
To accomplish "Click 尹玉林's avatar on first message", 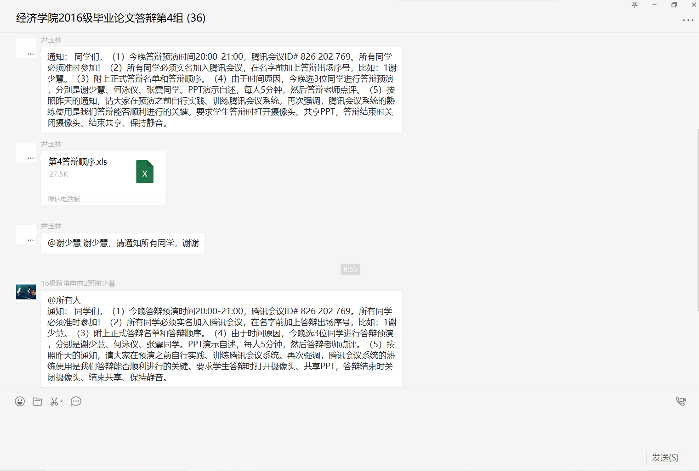I will (x=26, y=48).
